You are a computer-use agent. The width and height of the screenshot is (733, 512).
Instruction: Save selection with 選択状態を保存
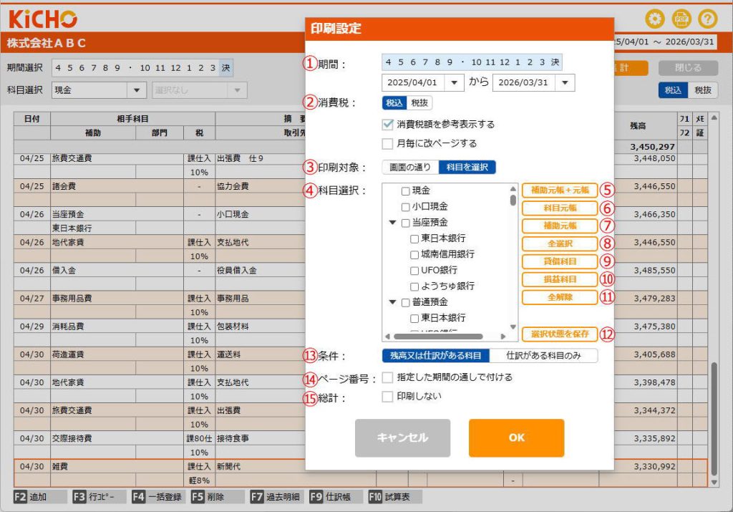click(x=560, y=334)
